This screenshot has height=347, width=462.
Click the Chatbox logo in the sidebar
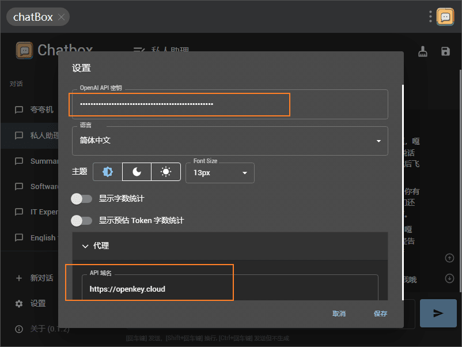click(x=24, y=50)
